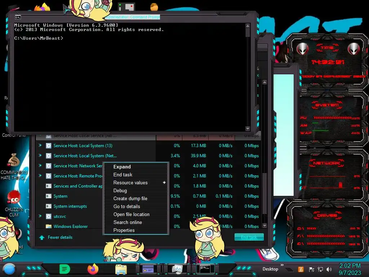Viewport: 369px width, 277px height.
Task: Click the System interrupts process icon
Action: [49, 206]
